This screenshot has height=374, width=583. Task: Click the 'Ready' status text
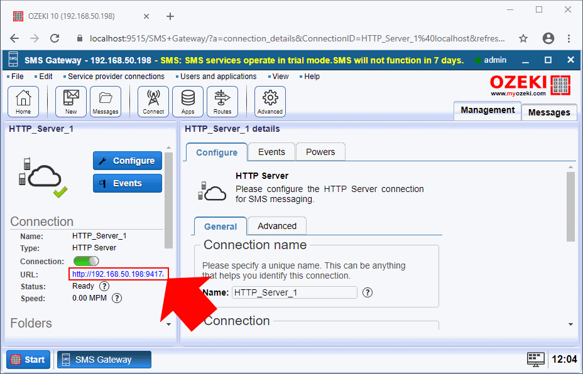pos(83,286)
